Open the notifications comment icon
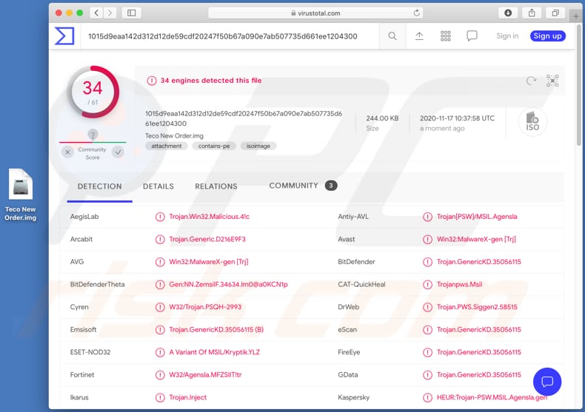Screen dimensions: 585x412 pos(472,36)
